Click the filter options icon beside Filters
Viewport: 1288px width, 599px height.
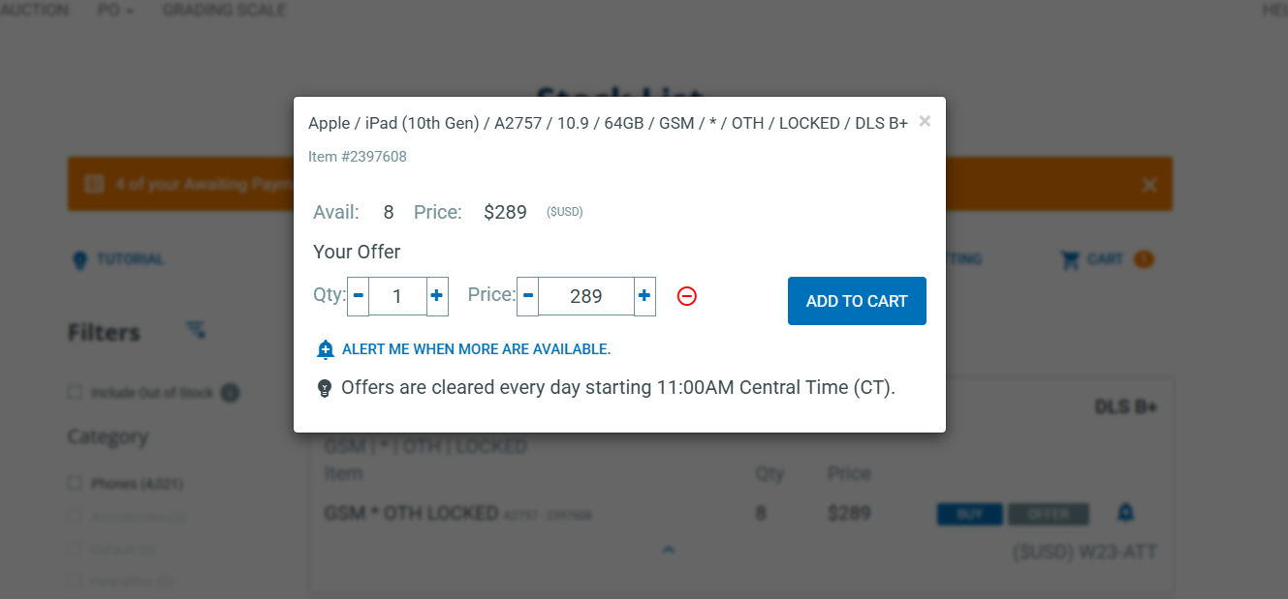pyautogui.click(x=196, y=330)
